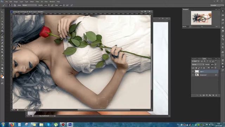Open the Image menu
Image resolution: width=225 pixels, height=127 pixels.
click(x=15, y=2)
